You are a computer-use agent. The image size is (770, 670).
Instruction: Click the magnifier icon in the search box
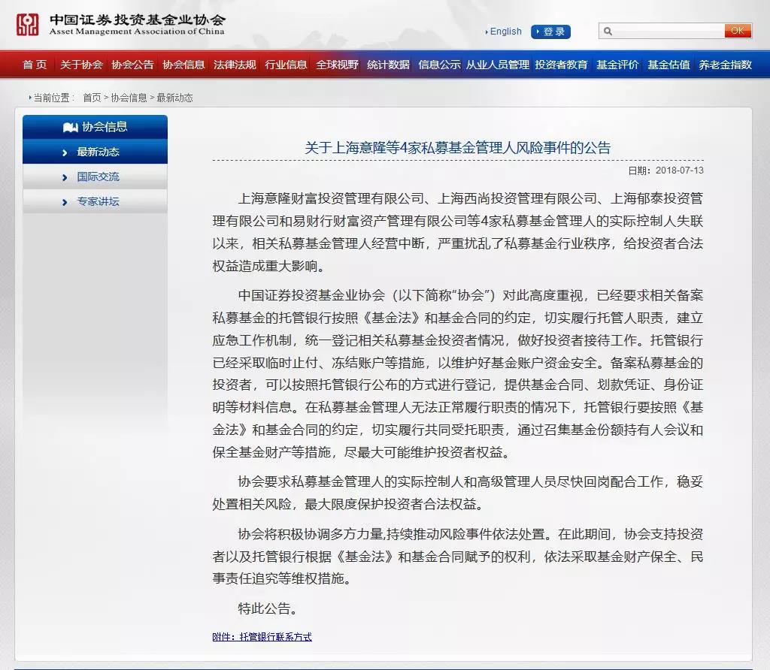[x=608, y=32]
